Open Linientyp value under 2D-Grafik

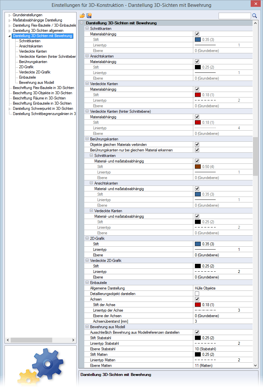pyautogui.click(x=223, y=250)
